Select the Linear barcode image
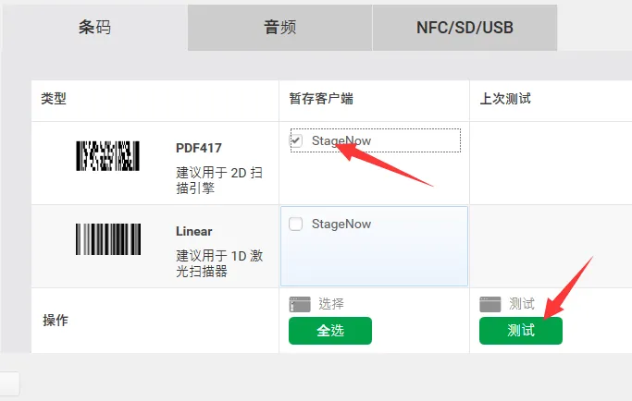This screenshot has height=401, width=632. click(x=107, y=239)
